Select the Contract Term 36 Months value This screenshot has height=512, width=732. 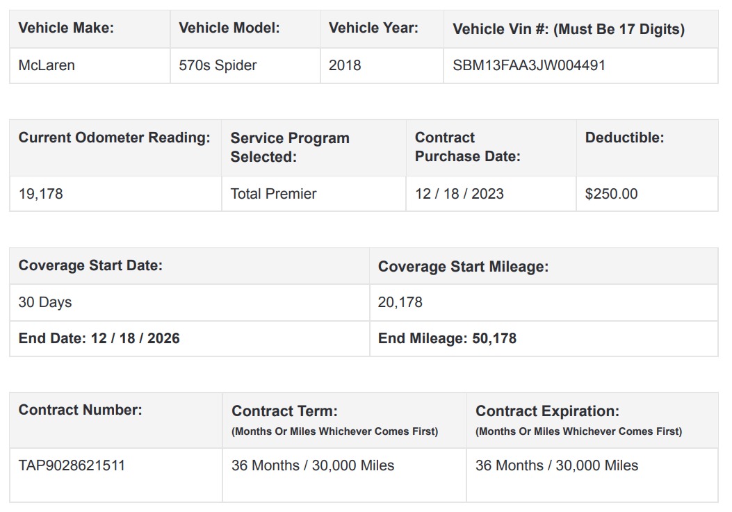312,465
